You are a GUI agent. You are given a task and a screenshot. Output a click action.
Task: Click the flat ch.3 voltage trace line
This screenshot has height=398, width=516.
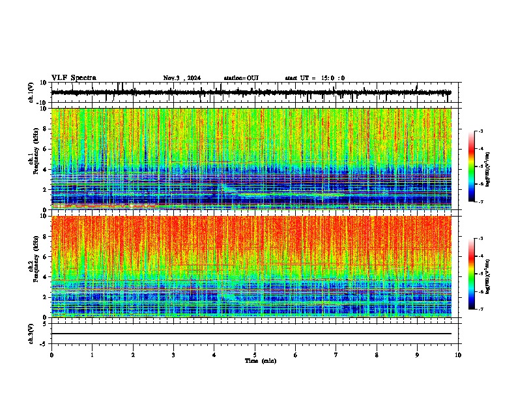(251, 334)
